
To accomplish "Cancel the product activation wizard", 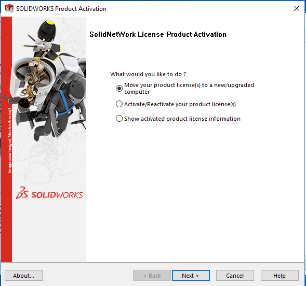I will click(235, 276).
